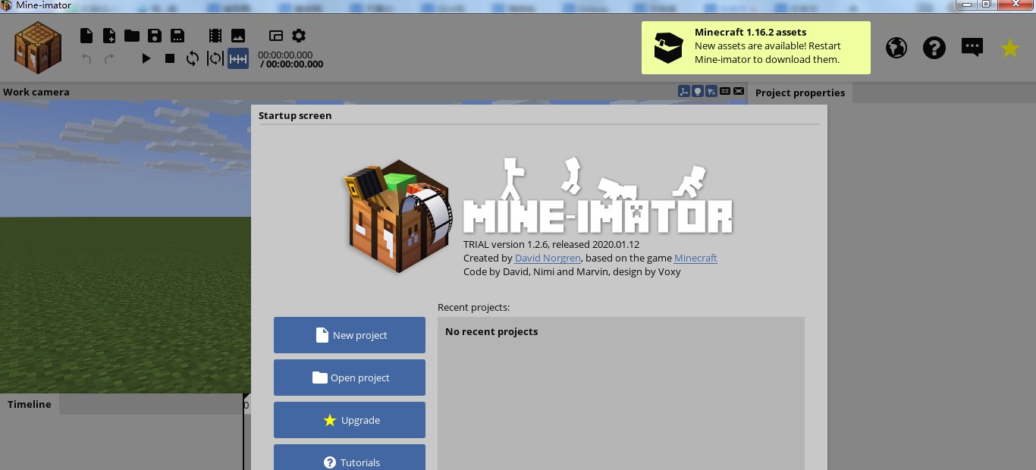The image size is (1036, 470).
Task: Open the forums speech bubble icon
Action: 972,48
